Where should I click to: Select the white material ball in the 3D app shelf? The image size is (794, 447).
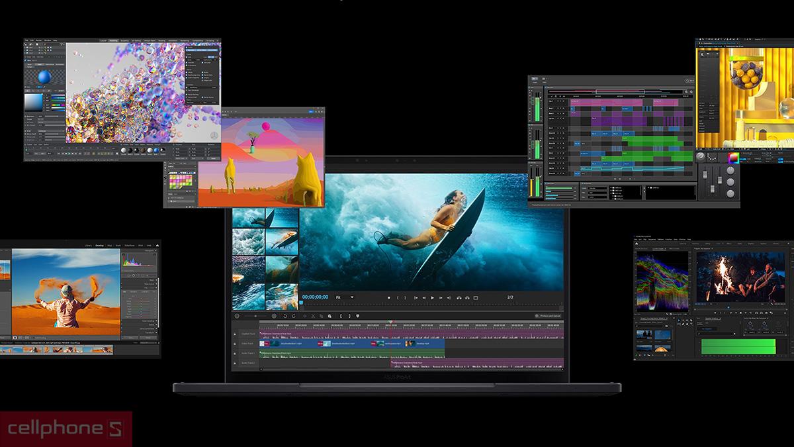point(124,150)
